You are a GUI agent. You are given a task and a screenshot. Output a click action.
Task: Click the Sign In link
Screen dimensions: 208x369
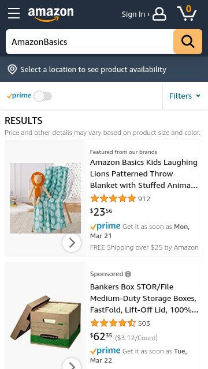tap(136, 14)
